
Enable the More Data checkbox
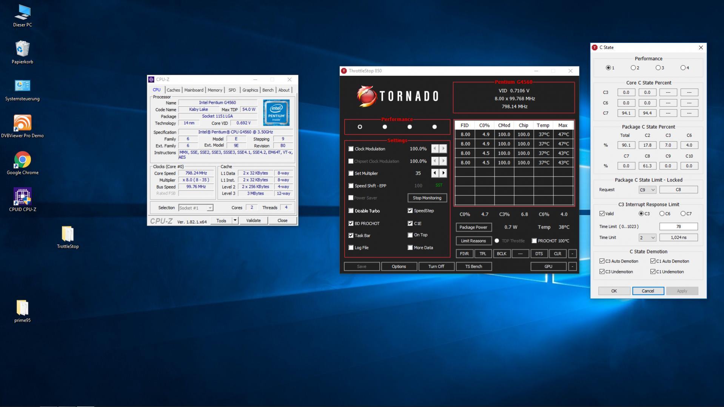[410, 247]
